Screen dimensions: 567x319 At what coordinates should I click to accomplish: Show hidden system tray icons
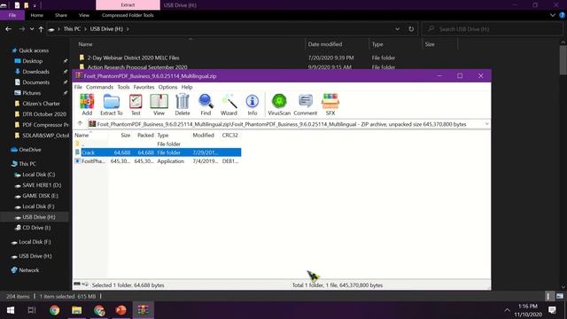(507, 310)
